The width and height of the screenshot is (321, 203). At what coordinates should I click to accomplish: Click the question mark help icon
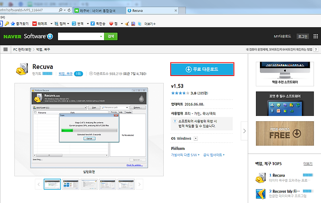(316, 50)
